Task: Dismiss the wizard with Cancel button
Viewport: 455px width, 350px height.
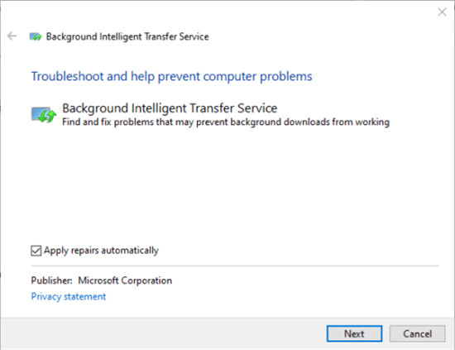Action: [x=417, y=333]
